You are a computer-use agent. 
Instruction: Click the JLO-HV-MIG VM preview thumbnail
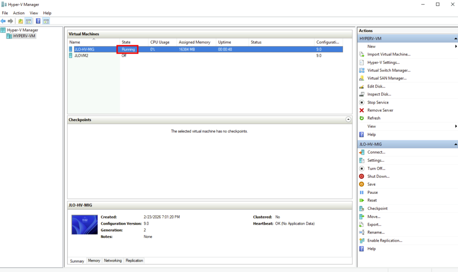click(85, 225)
